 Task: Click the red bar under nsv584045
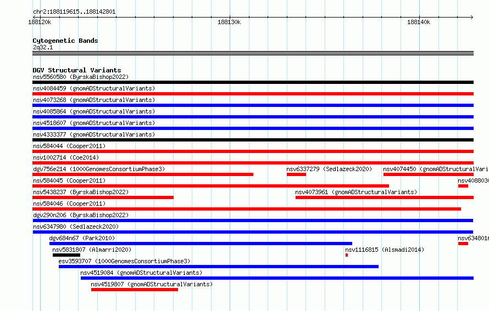[210, 186]
